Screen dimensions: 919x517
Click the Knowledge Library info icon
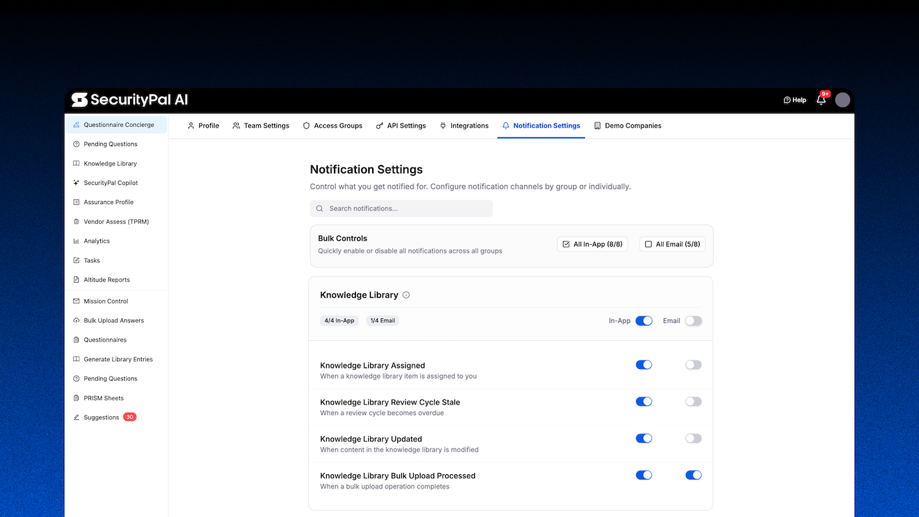(x=406, y=295)
